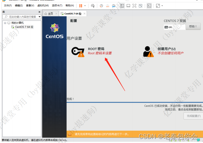Close the CentOS 7 64 位 tab
The height and width of the screenshot is (143, 203).
click(x=85, y=14)
